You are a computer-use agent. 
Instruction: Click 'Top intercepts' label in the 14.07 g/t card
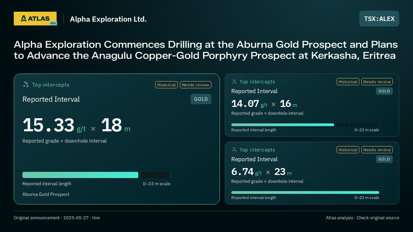(x=257, y=82)
